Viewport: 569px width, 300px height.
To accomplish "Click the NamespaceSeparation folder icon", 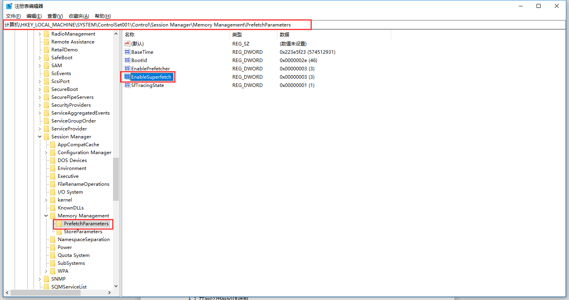I will point(53,240).
